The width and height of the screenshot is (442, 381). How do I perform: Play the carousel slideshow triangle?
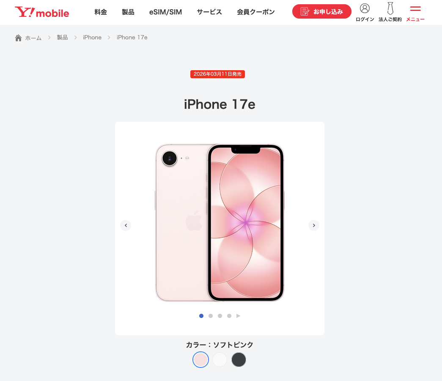[239, 316]
